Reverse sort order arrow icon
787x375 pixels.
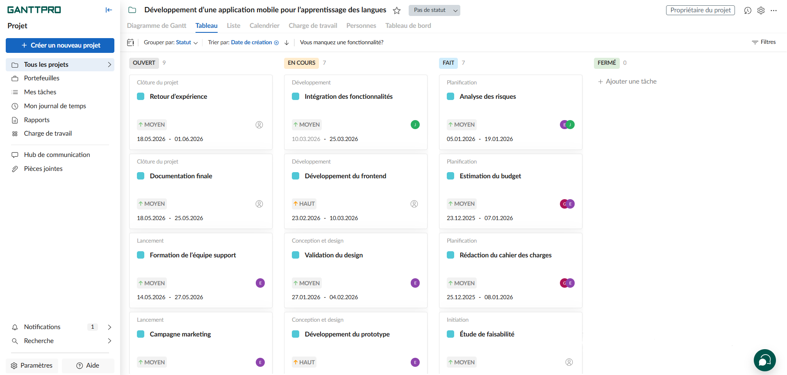pyautogui.click(x=287, y=43)
